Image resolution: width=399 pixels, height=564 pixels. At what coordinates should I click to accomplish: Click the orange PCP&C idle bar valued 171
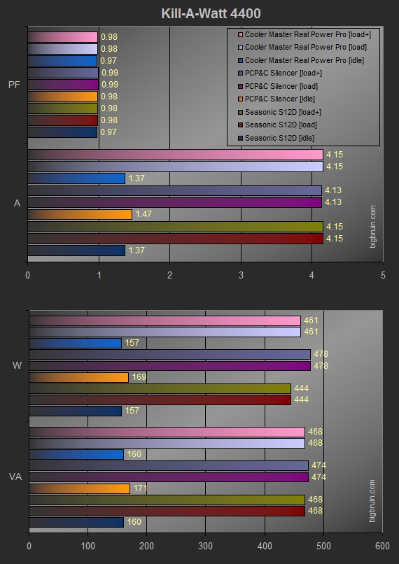[80, 488]
